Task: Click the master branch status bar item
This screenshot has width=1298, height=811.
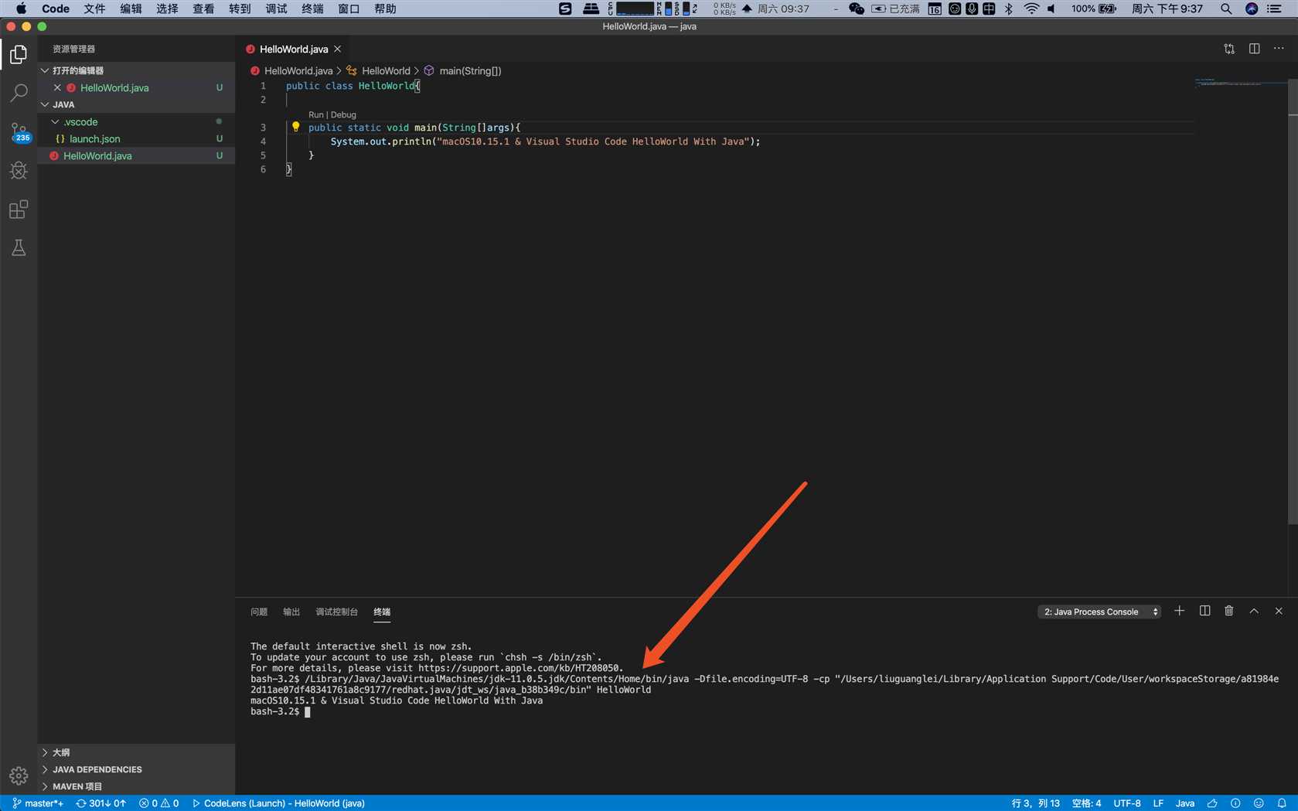Action: click(38, 803)
